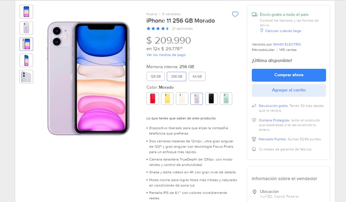The width and height of the screenshot is (346, 202).
Task: Click the location pin beside Calcular cuándo llega
Action: coord(261,31)
